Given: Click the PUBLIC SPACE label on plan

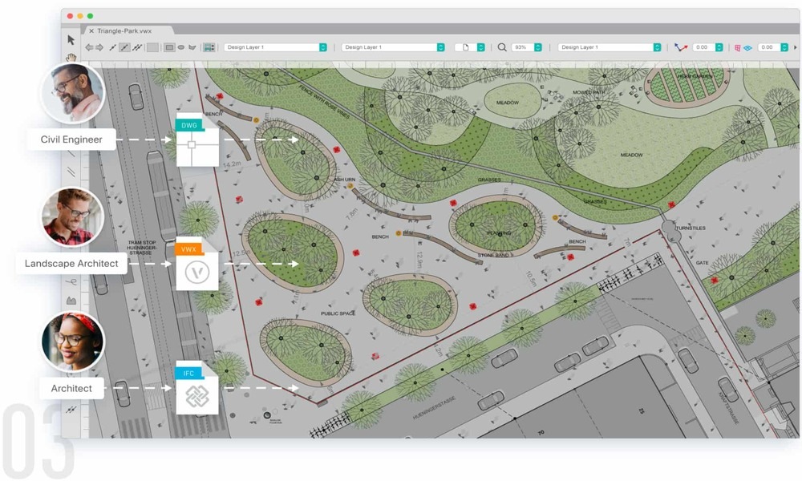Looking at the screenshot, I should click(x=338, y=313).
